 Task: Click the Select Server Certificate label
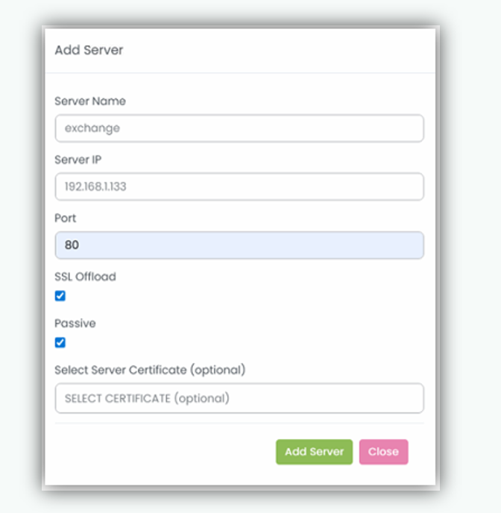pyautogui.click(x=150, y=370)
